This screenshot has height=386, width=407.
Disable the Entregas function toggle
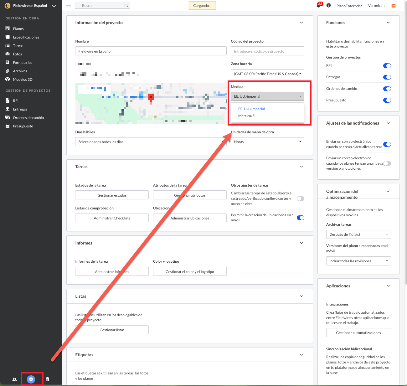tap(387, 77)
